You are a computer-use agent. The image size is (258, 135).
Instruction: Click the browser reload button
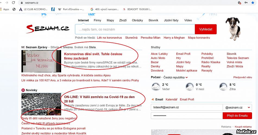coord(14,3)
